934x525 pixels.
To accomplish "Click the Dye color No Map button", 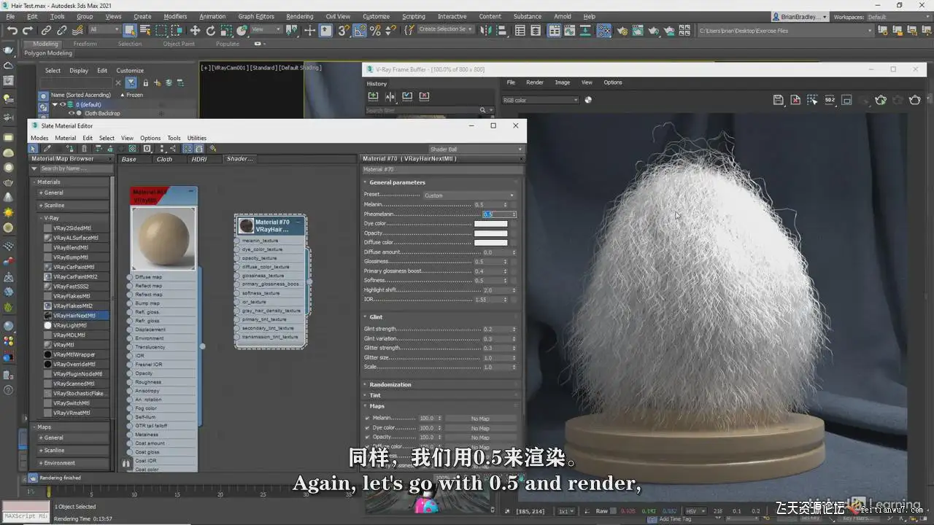I will [480, 428].
